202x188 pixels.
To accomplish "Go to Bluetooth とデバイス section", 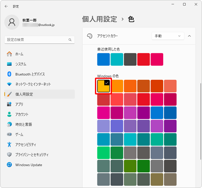I will tap(40, 74).
